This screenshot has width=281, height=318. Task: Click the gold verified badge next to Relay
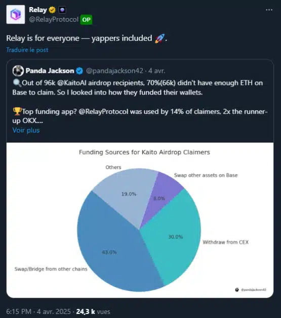click(52, 10)
